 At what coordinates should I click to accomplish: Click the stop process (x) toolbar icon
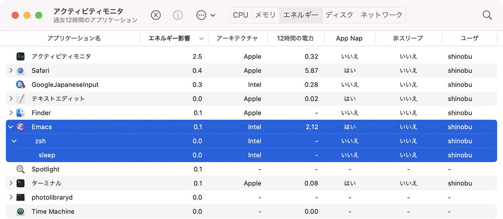click(x=156, y=15)
